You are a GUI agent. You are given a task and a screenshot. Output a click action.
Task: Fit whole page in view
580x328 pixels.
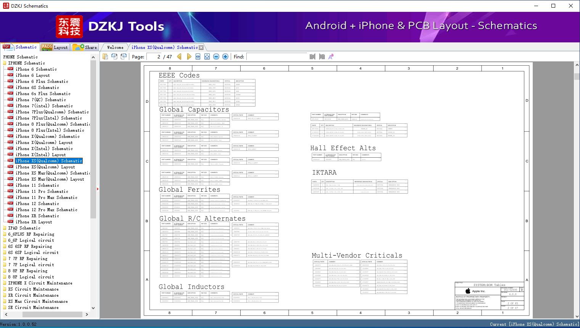pyautogui.click(x=207, y=57)
